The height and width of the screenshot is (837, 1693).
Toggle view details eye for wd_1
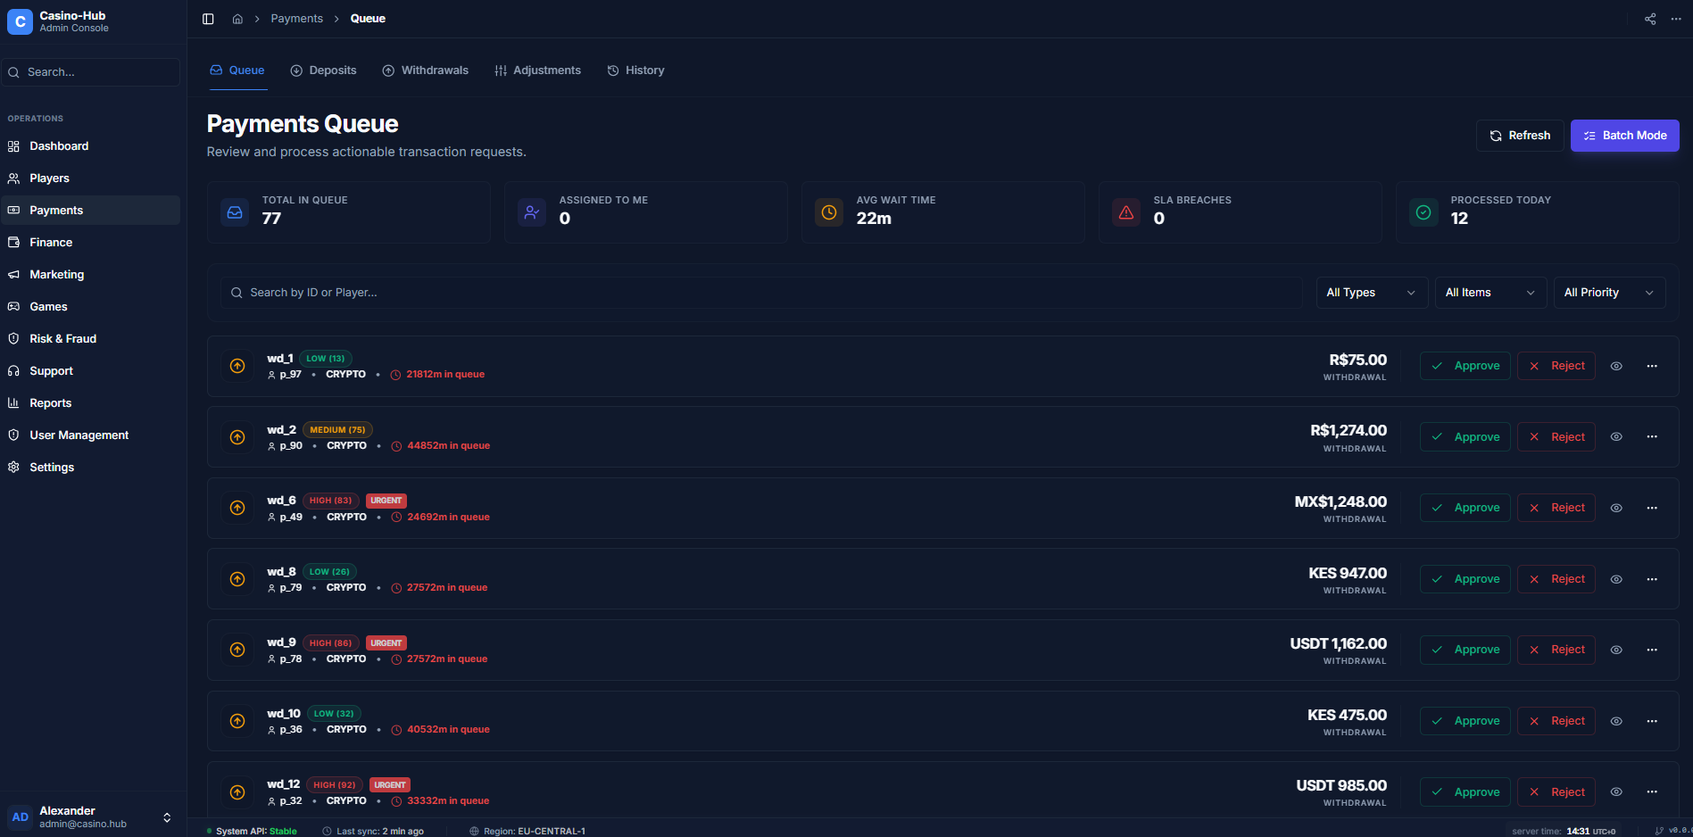coord(1616,366)
